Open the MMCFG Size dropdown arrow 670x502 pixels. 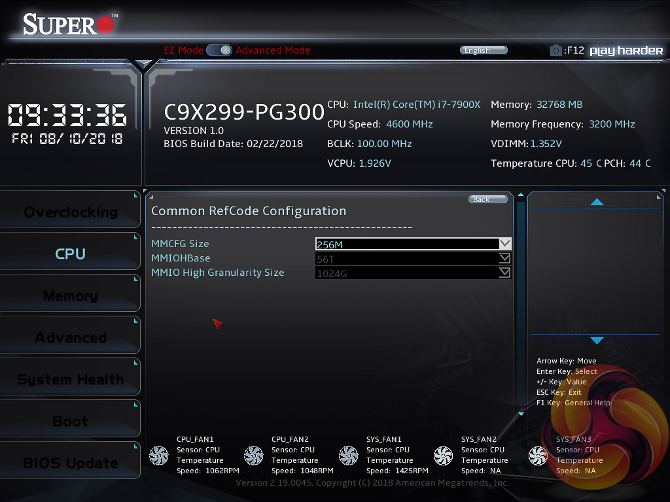(504, 244)
